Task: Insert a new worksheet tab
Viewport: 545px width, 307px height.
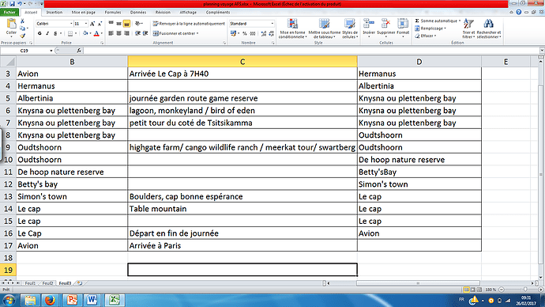Action: click(x=80, y=283)
